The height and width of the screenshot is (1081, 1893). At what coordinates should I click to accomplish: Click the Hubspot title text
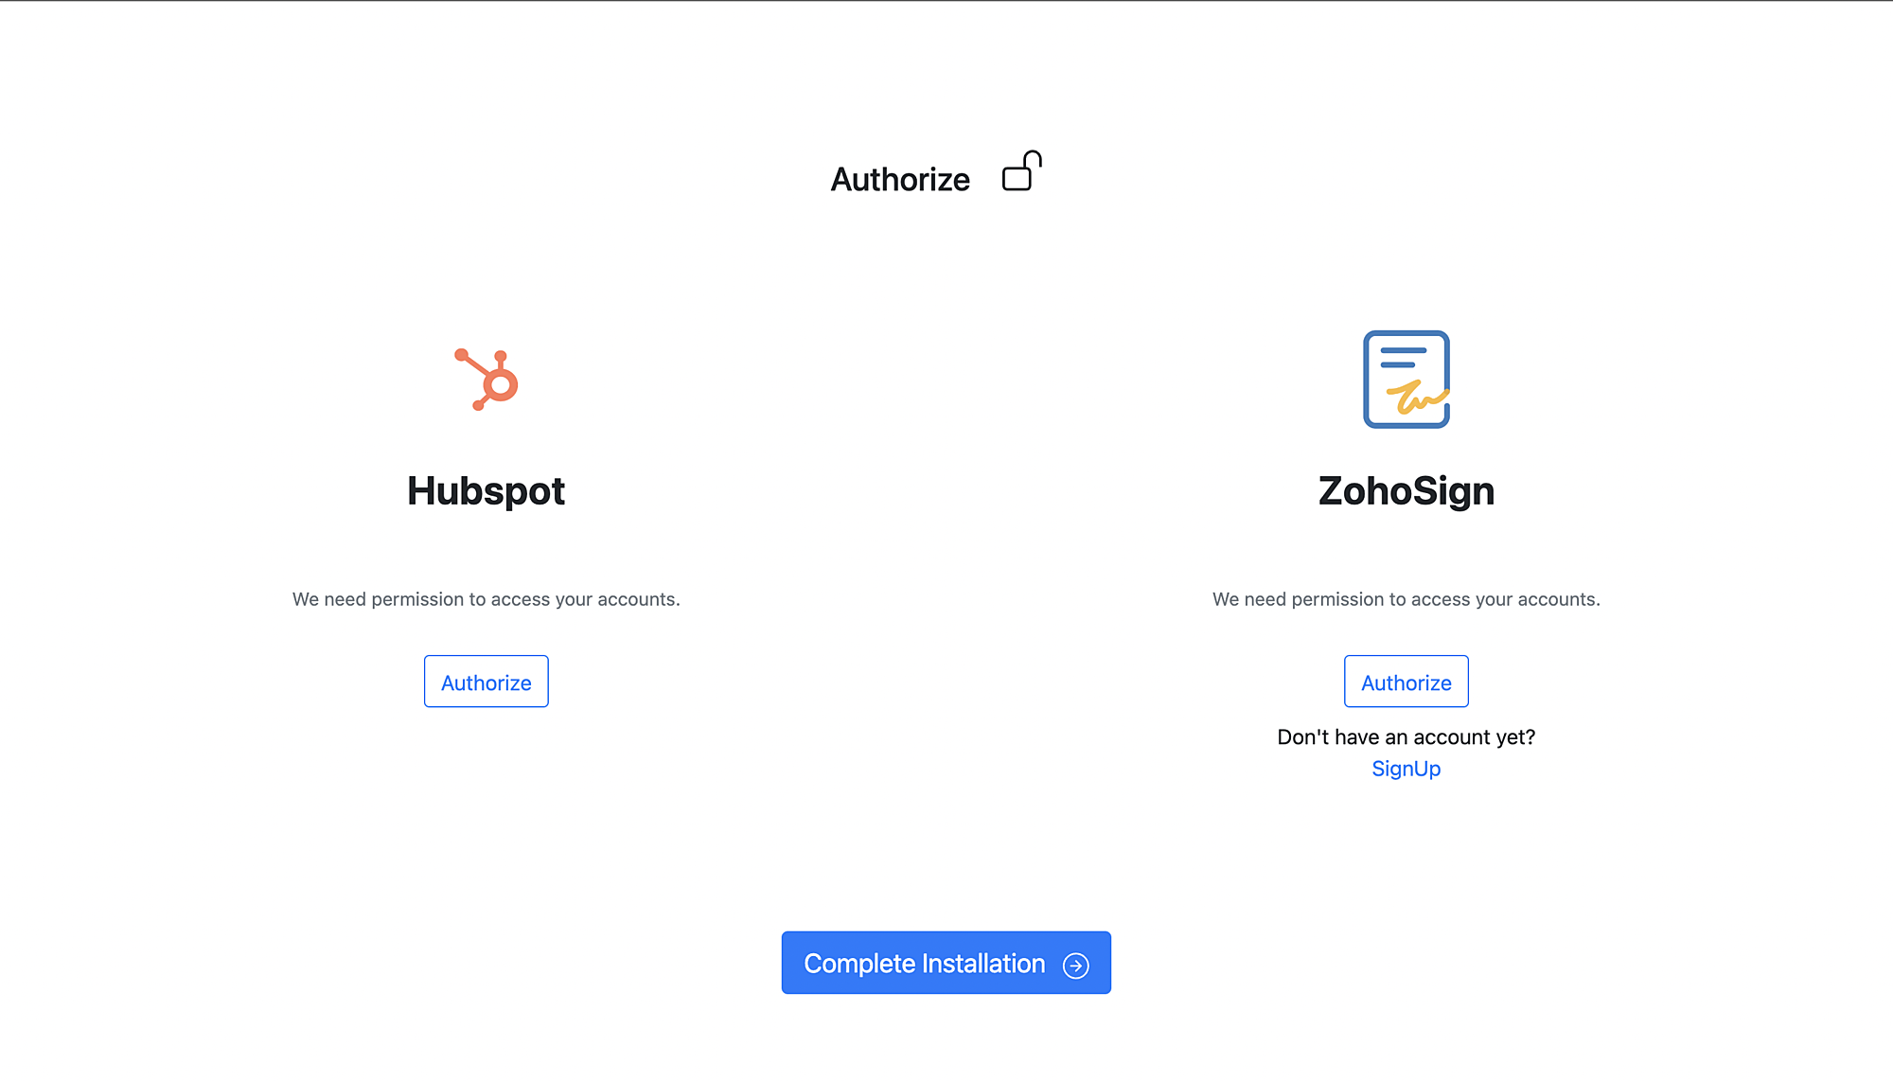(487, 490)
